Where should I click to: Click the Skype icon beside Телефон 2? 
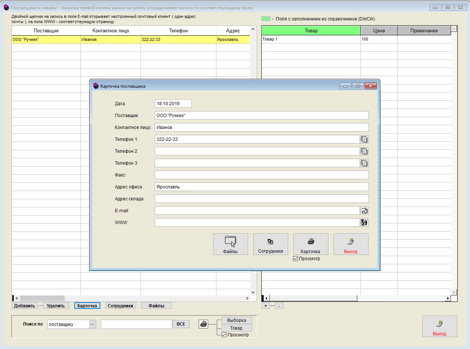364,151
